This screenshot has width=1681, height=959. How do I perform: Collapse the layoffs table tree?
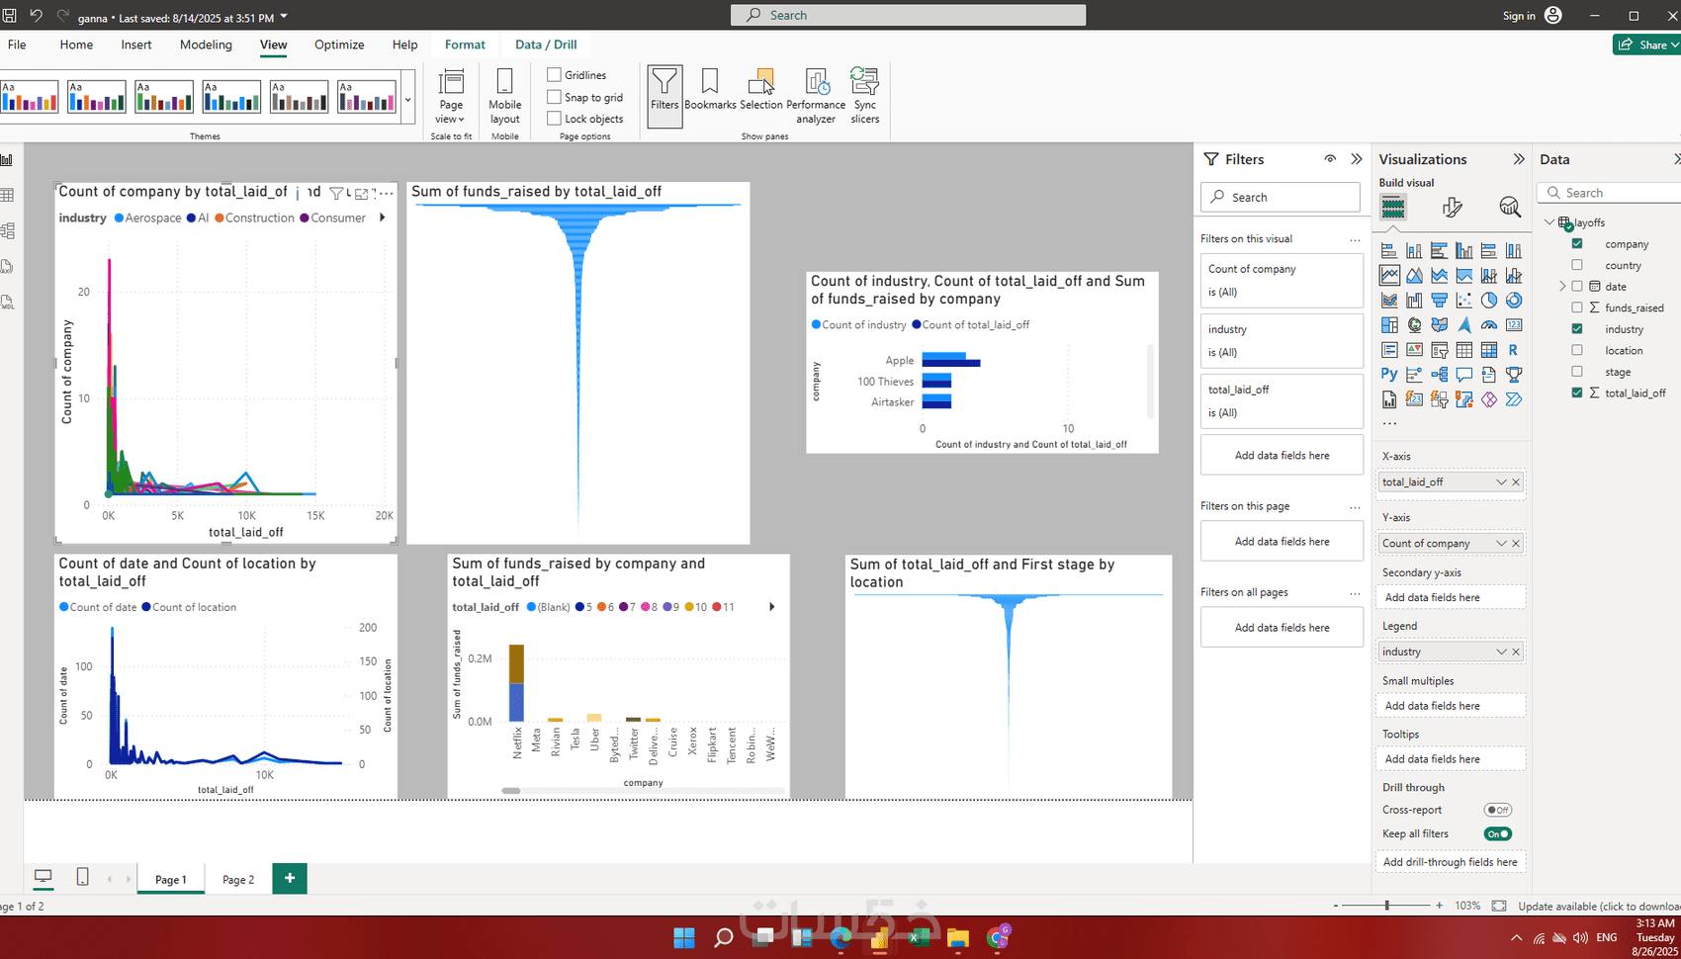pos(1549,222)
